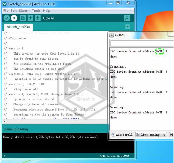Click the 'Version 4, March 3, 2013' line
This screenshot has height=163, width=174.
point(43,94)
